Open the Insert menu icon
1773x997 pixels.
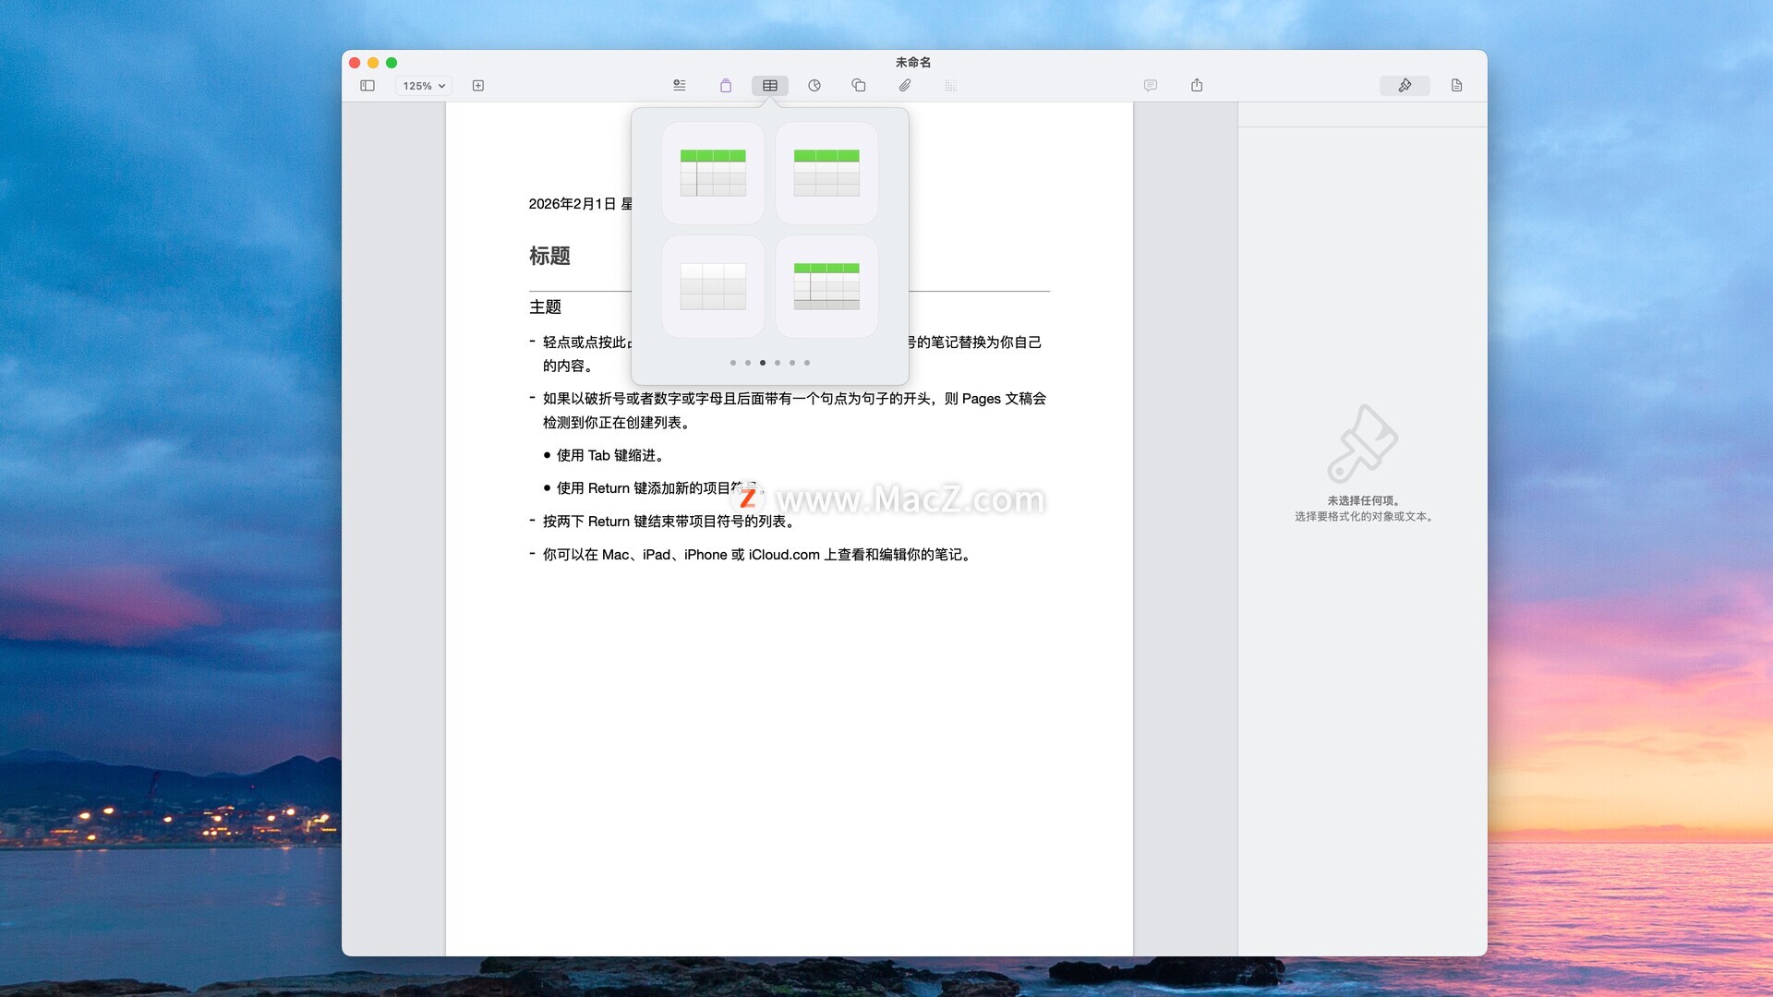680,86
